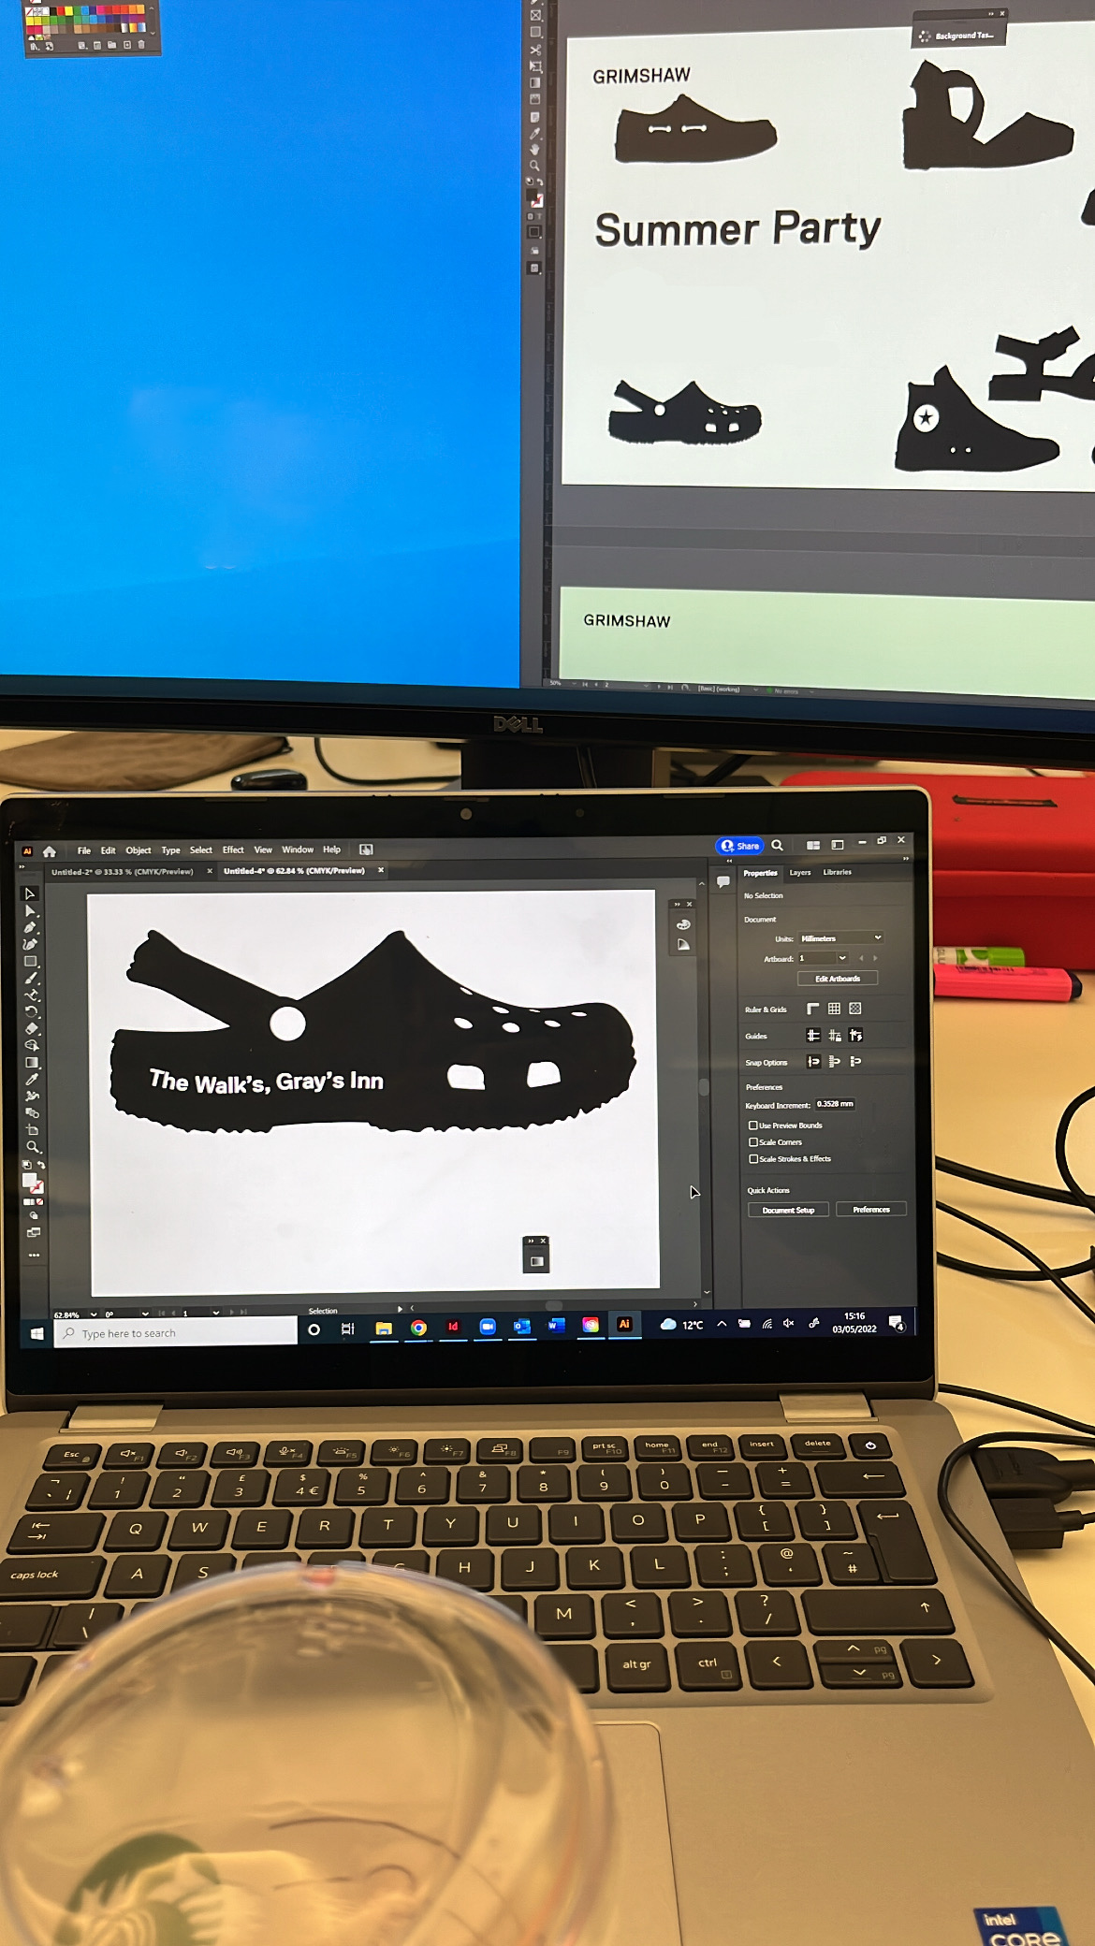Viewport: 1095px width, 1946px height.
Task: Toggle Show Guides icon
Action: [x=813, y=1035]
